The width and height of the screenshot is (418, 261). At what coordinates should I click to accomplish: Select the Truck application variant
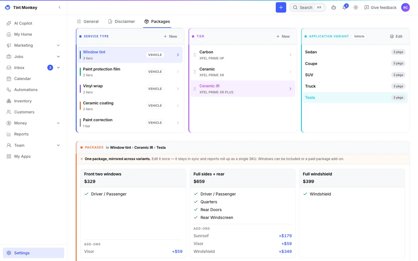[x=355, y=86]
